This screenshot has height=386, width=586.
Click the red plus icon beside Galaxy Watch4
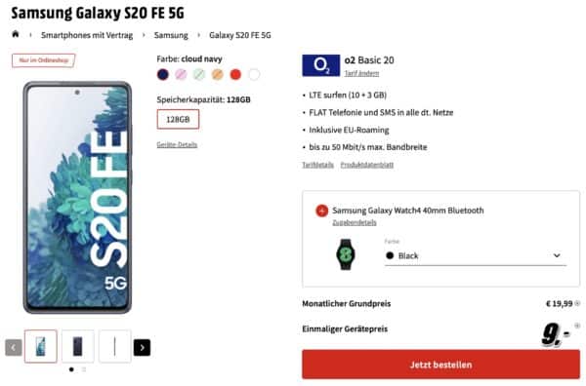321,211
